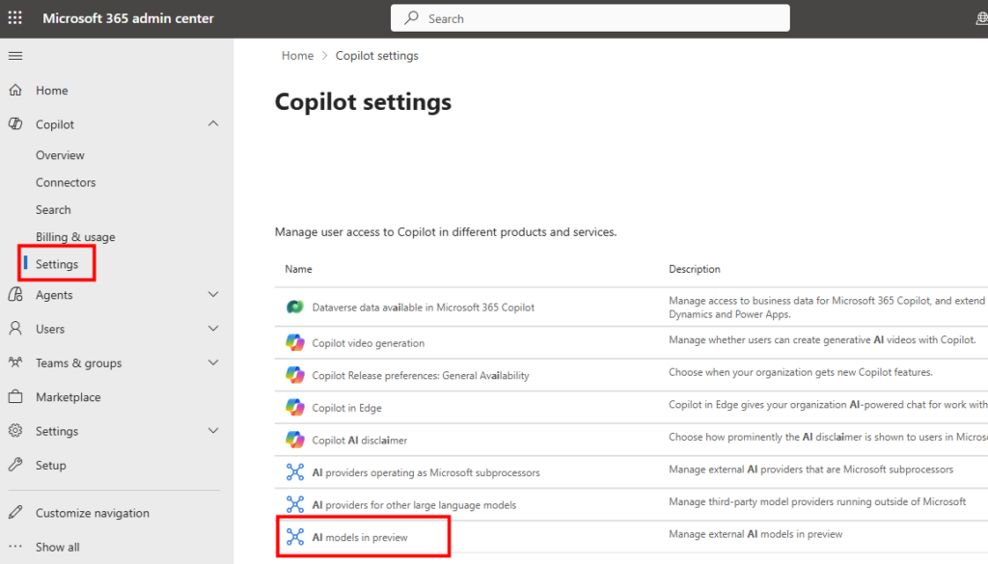Screen dimensions: 988x564
Task: Click Microsoft 365 admin center title
Action: pos(128,18)
